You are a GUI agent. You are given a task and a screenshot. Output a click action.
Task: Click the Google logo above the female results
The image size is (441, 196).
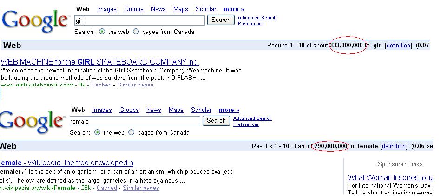tap(32, 122)
